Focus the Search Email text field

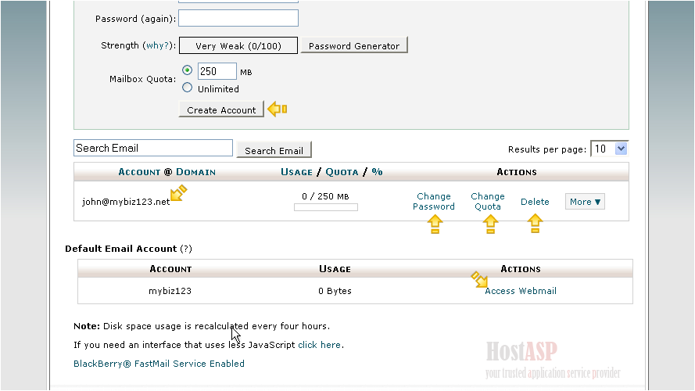click(x=153, y=148)
